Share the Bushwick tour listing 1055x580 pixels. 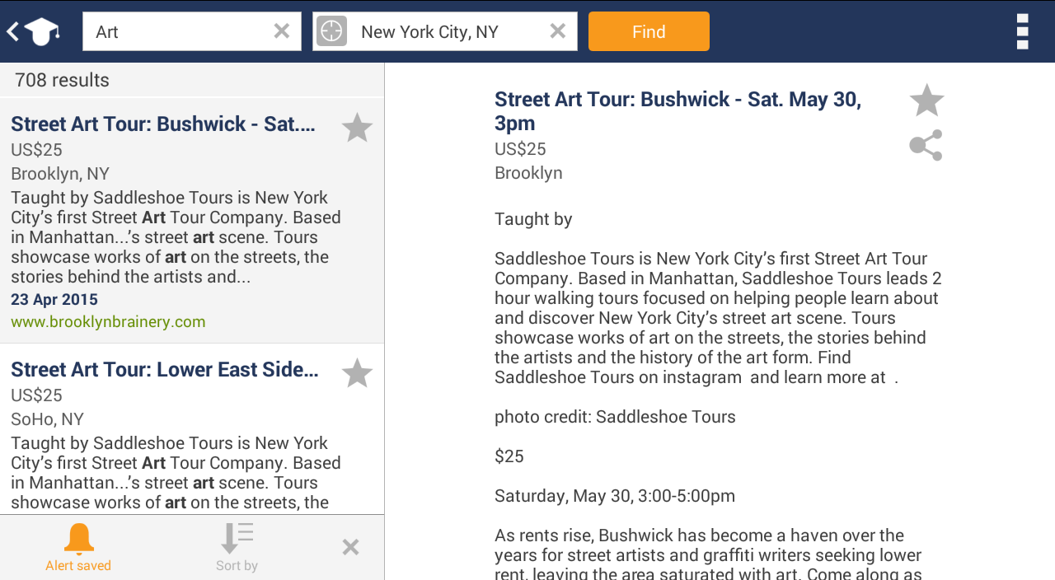tap(926, 146)
